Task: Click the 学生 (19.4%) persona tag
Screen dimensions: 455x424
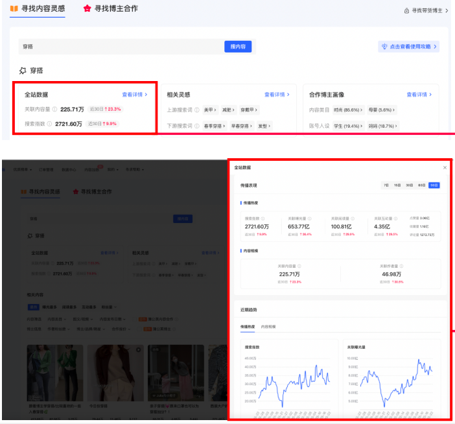Action: 348,126
